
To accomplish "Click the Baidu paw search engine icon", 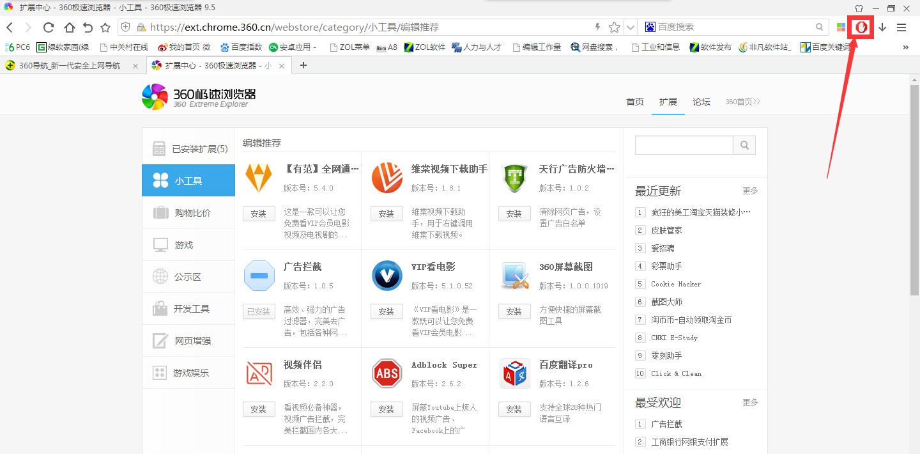I will pos(650,27).
